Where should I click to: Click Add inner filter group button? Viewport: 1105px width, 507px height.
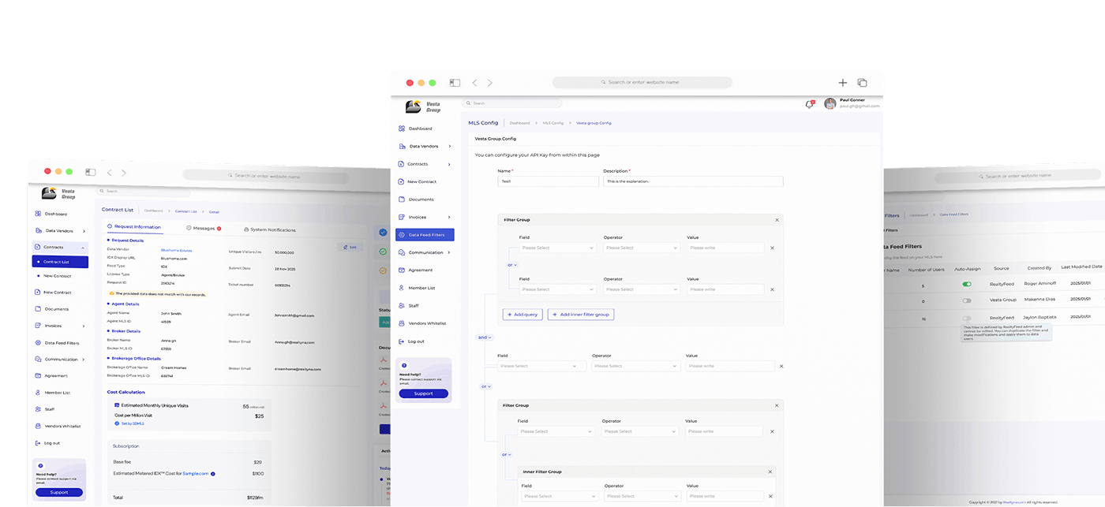click(x=581, y=314)
